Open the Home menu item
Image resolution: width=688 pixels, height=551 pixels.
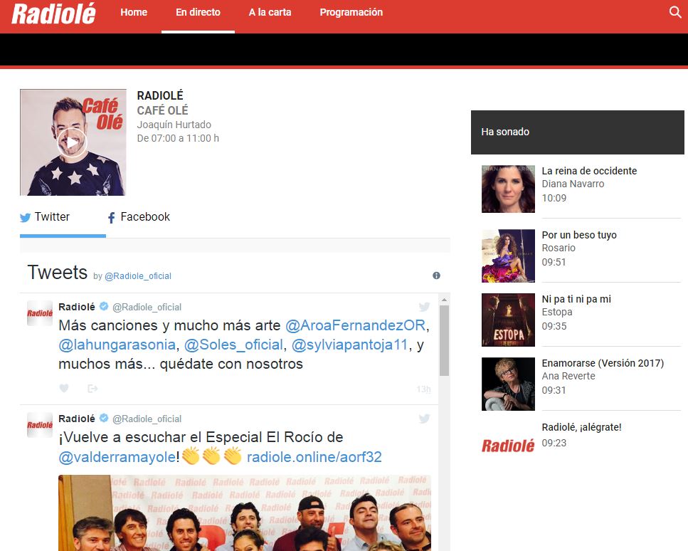[x=134, y=12]
